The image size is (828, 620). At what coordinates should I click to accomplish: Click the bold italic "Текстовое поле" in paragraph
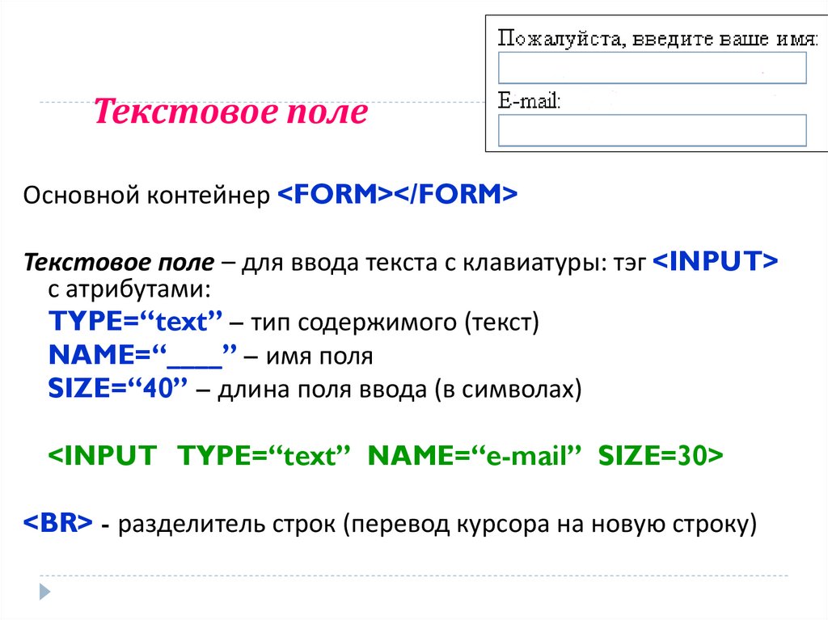pos(119,262)
